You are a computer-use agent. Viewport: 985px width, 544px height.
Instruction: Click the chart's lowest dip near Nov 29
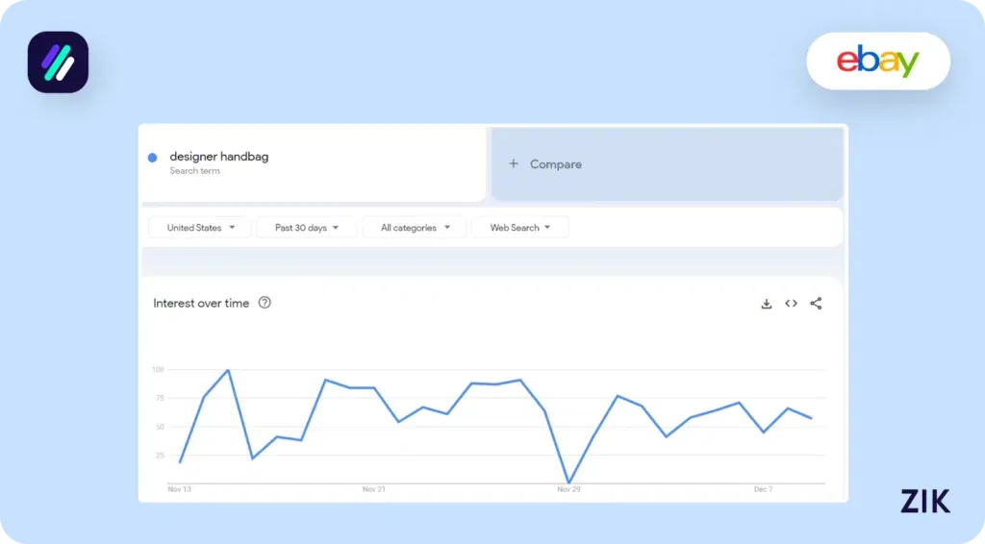[x=568, y=482]
